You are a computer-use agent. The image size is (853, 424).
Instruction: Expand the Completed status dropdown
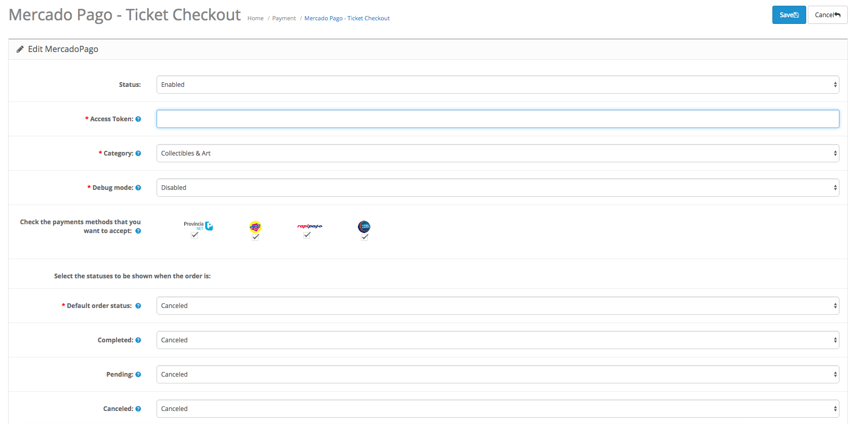[x=498, y=340]
